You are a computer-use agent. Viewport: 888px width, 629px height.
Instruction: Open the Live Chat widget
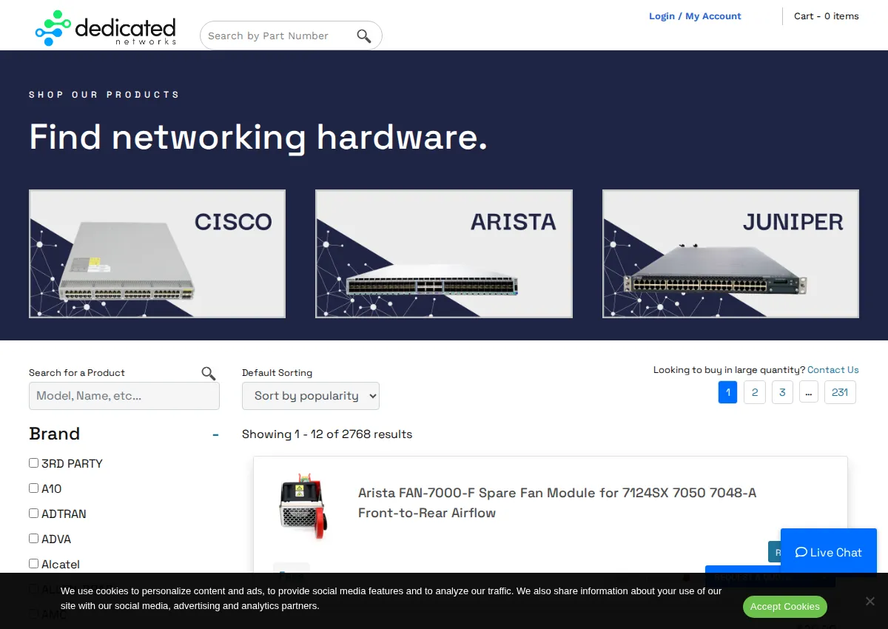(x=829, y=552)
